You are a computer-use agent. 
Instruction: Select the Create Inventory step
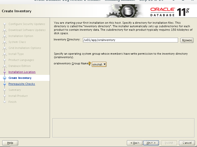pyautogui.click(x=20, y=78)
